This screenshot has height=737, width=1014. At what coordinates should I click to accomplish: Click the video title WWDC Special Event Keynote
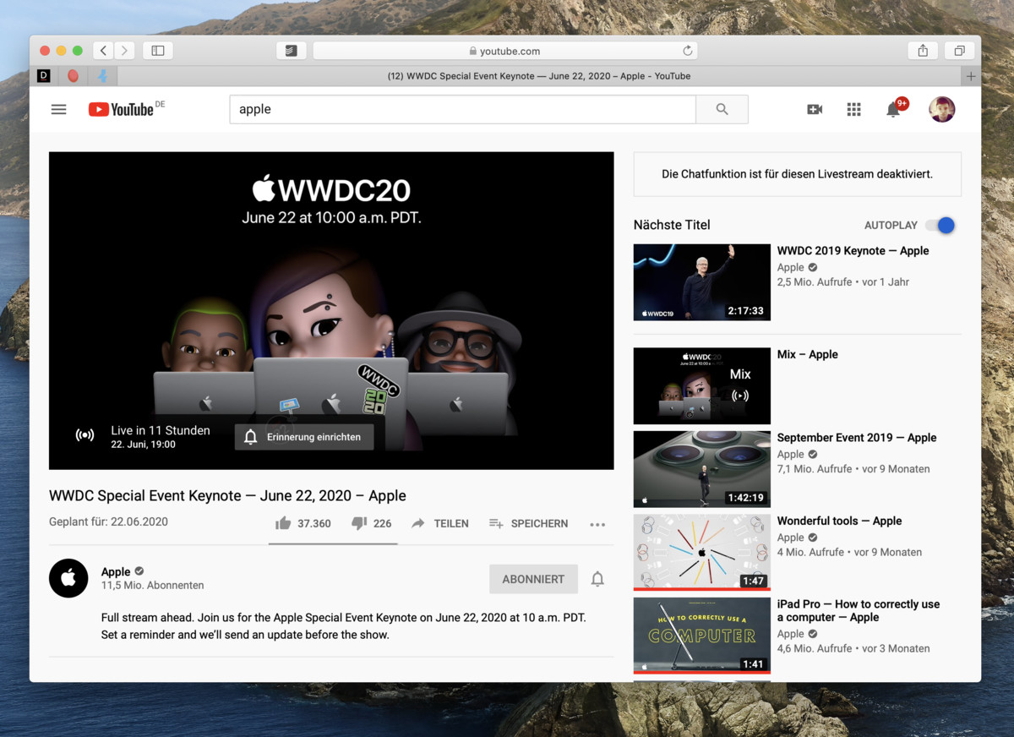pyautogui.click(x=227, y=495)
